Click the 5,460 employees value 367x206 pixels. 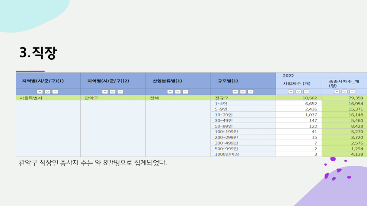click(357, 120)
